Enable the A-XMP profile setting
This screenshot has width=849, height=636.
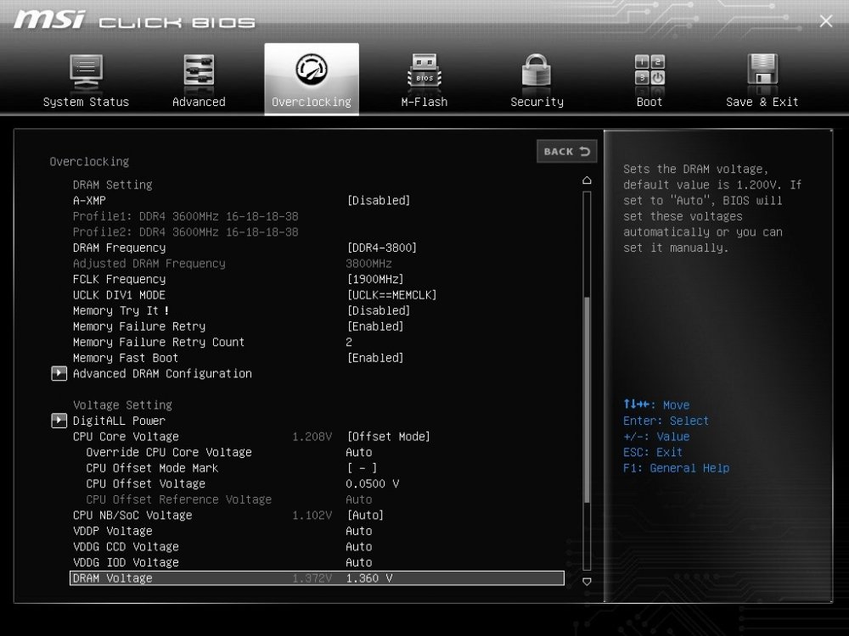tap(379, 200)
